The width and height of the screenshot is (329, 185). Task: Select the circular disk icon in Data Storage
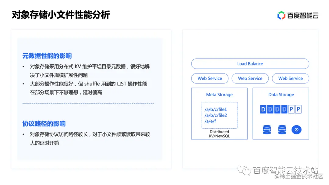coord(296,129)
